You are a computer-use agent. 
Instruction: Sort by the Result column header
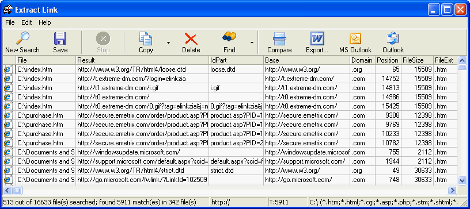pyautogui.click(x=142, y=60)
